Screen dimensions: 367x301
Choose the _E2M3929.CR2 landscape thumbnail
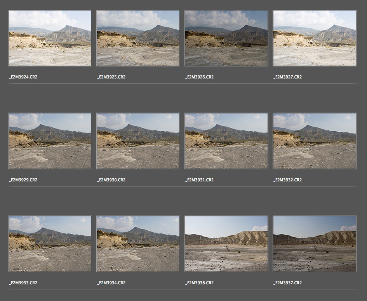pyautogui.click(x=50, y=141)
